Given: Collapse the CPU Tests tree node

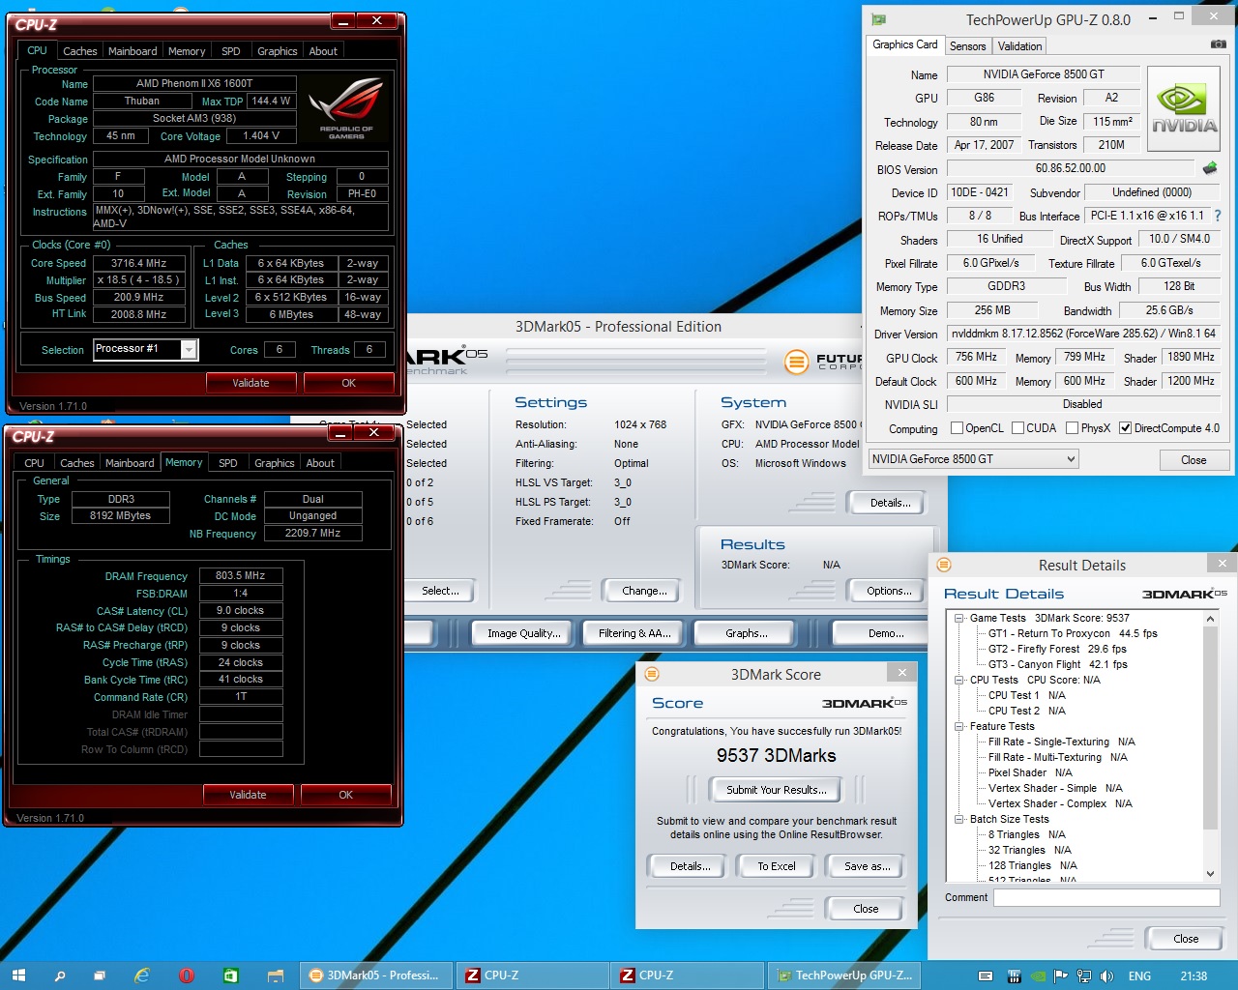Looking at the screenshot, I should tap(958, 680).
